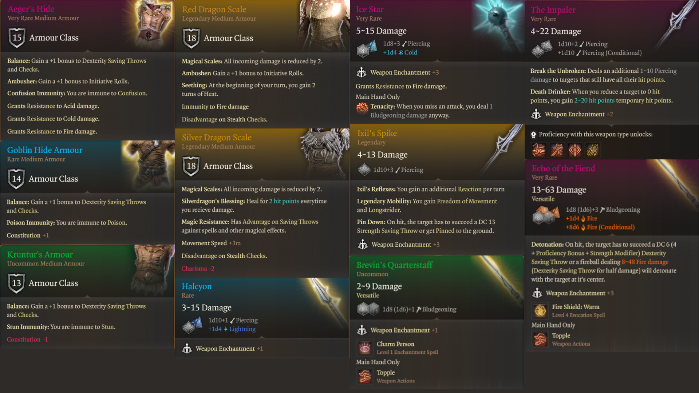This screenshot has width=699, height=393.
Task: Click the Halcyon title
Action: 197,286
